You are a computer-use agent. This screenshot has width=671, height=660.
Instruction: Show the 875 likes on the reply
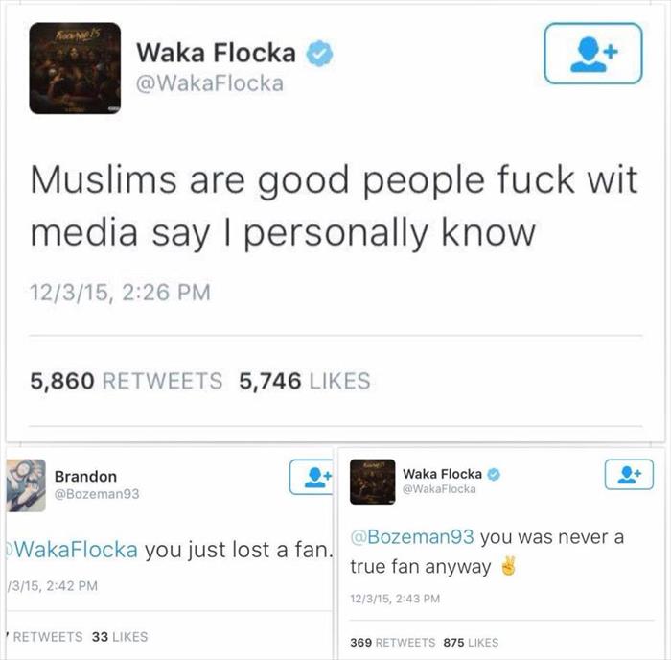(x=472, y=643)
